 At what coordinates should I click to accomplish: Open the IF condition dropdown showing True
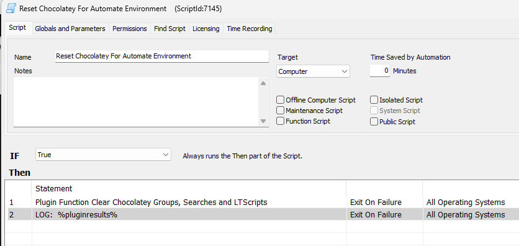click(x=103, y=155)
